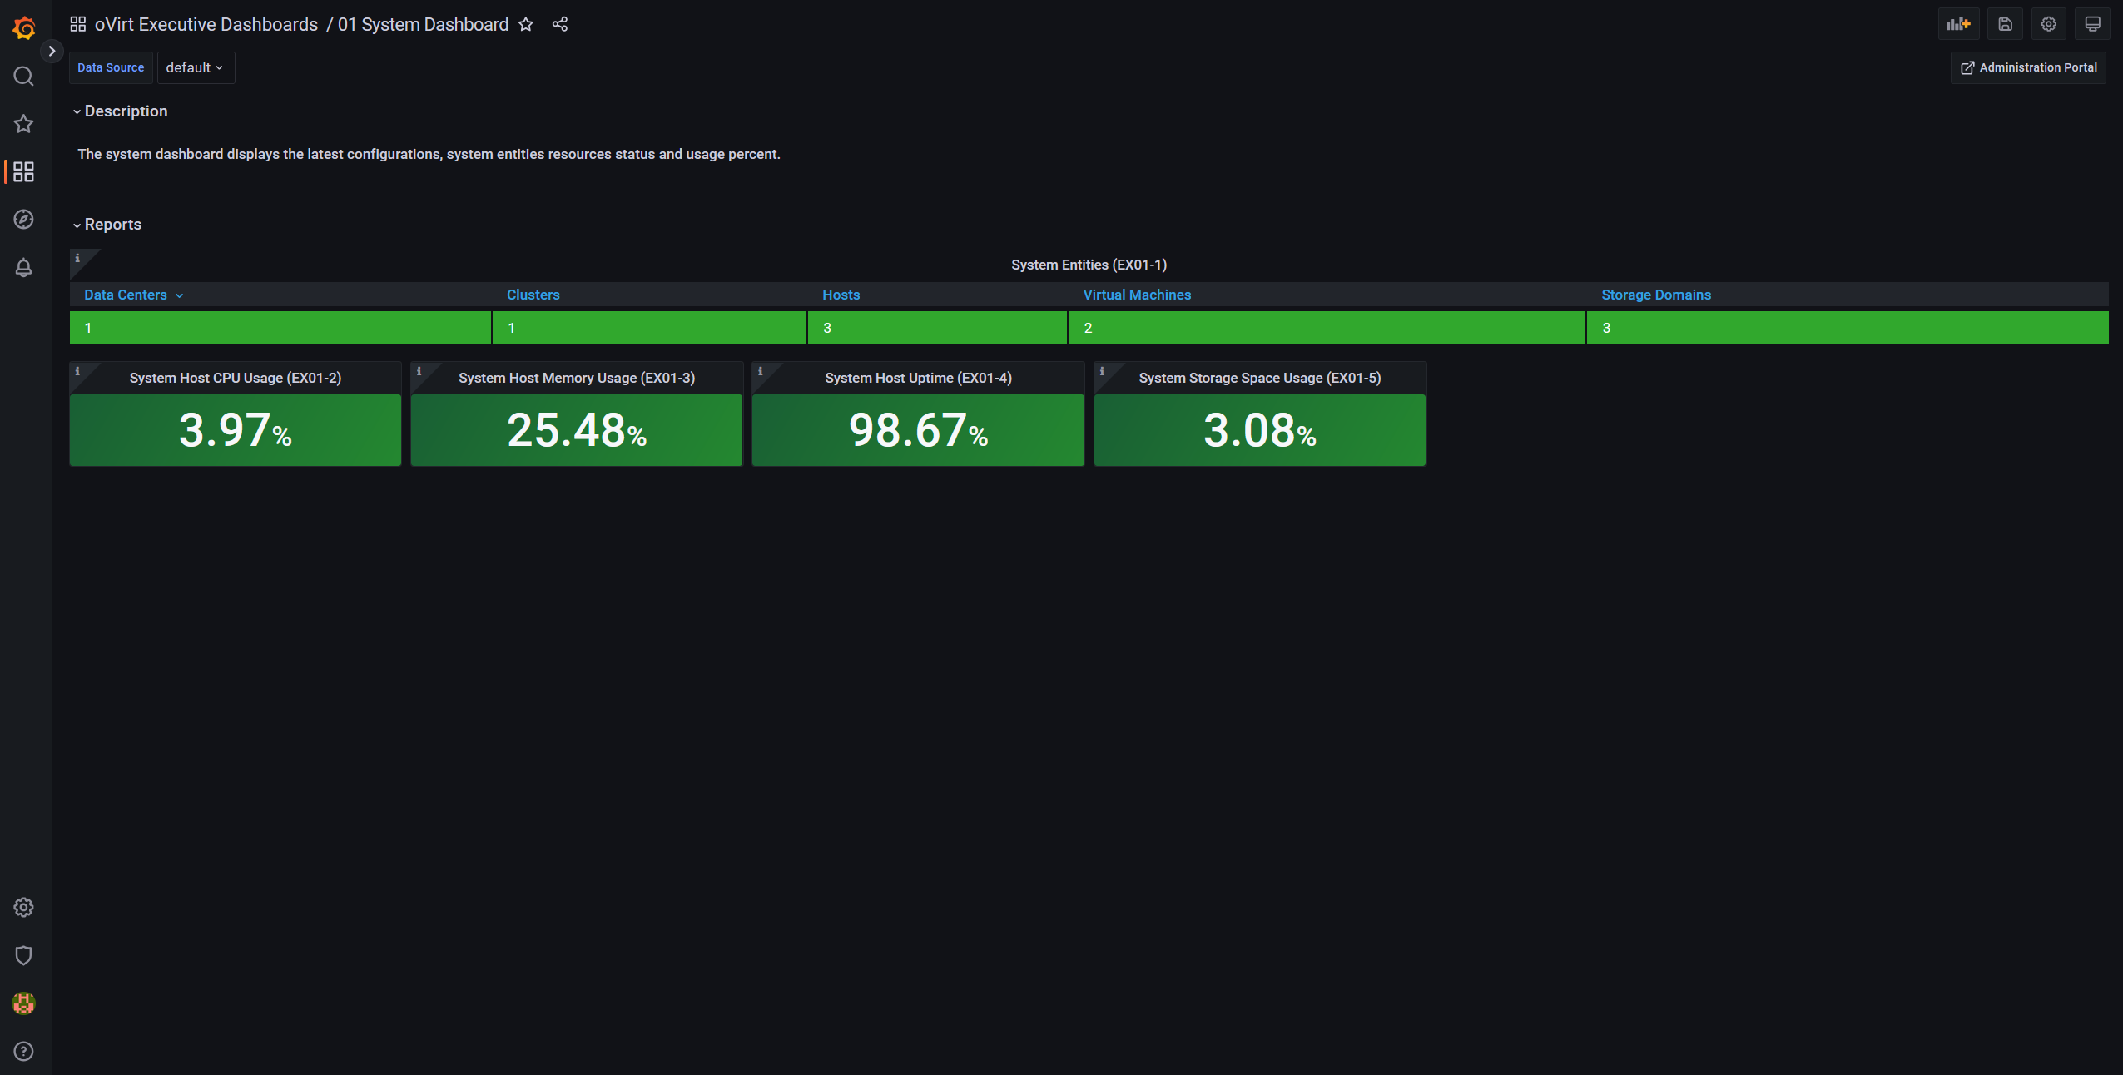Show info icon on CPU Usage panel

coord(77,371)
